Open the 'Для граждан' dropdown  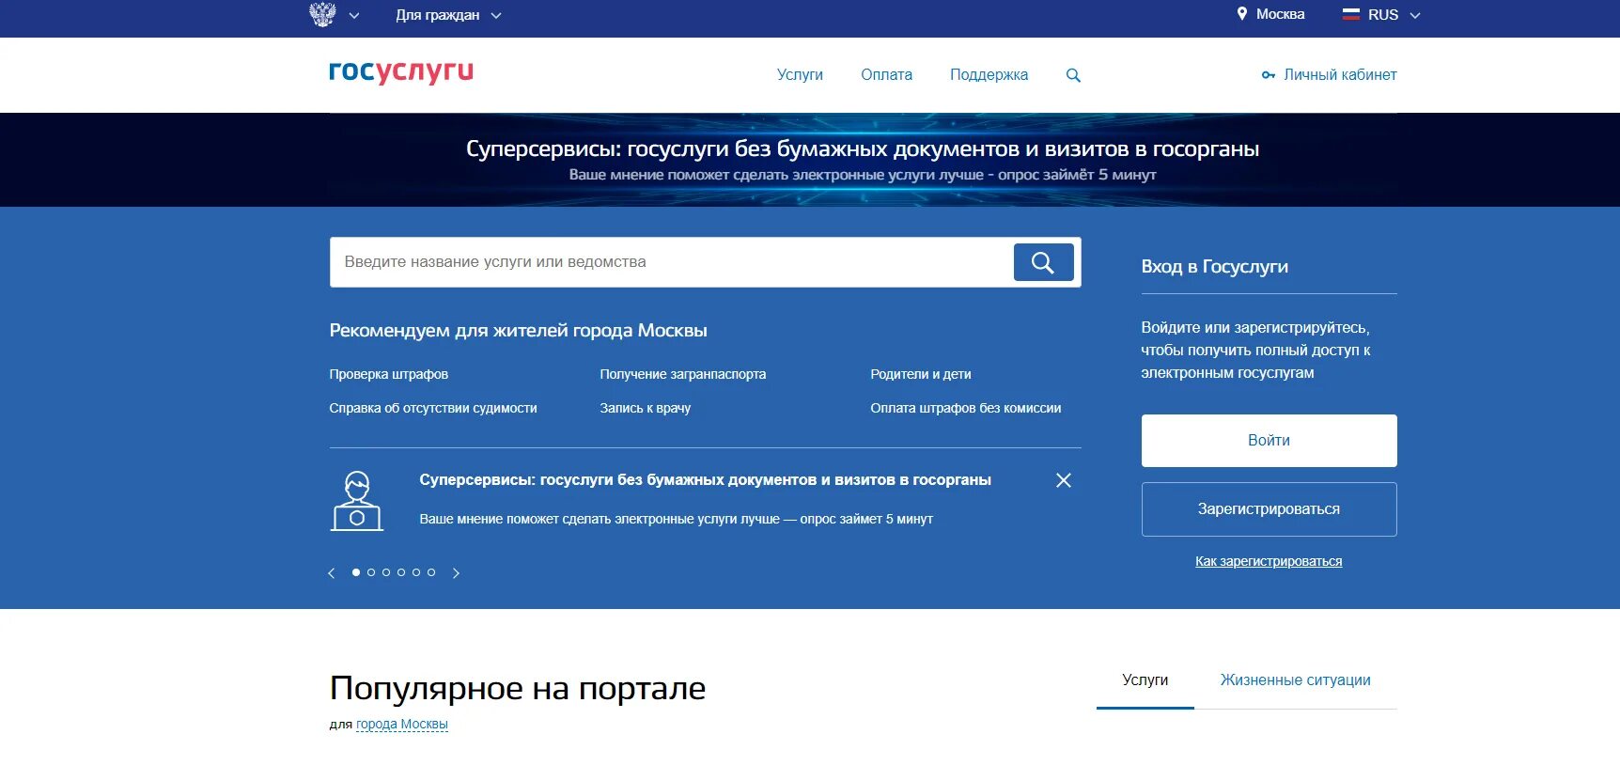point(448,15)
